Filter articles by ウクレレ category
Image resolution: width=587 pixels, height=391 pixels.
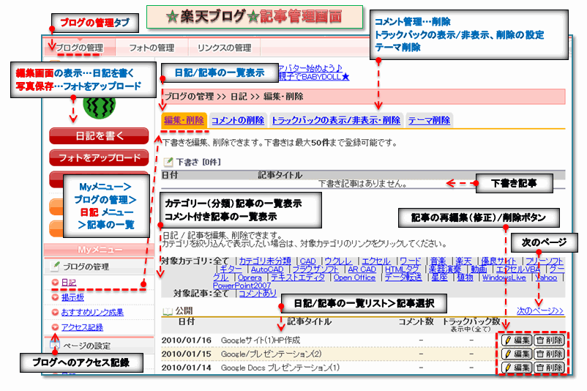click(338, 261)
